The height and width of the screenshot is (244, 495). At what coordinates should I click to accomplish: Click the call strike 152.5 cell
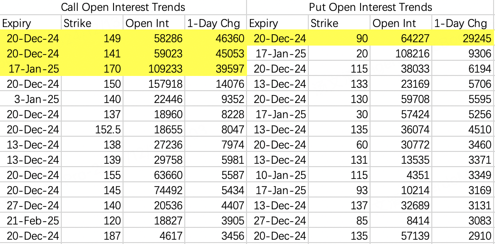92,130
